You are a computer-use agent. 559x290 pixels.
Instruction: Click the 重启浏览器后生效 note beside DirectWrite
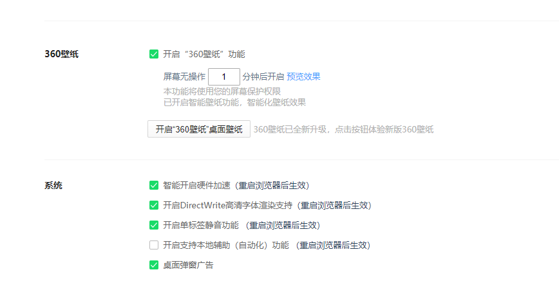click(335, 205)
